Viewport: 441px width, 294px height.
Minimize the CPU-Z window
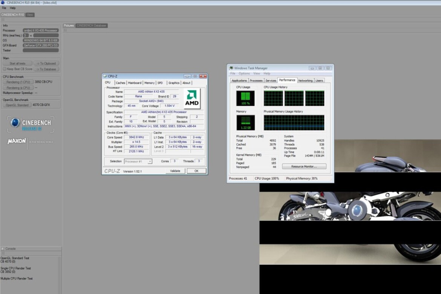click(x=187, y=76)
